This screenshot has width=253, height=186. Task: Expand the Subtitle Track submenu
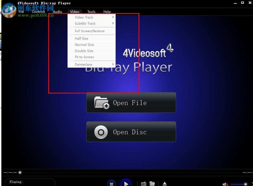click(x=85, y=23)
